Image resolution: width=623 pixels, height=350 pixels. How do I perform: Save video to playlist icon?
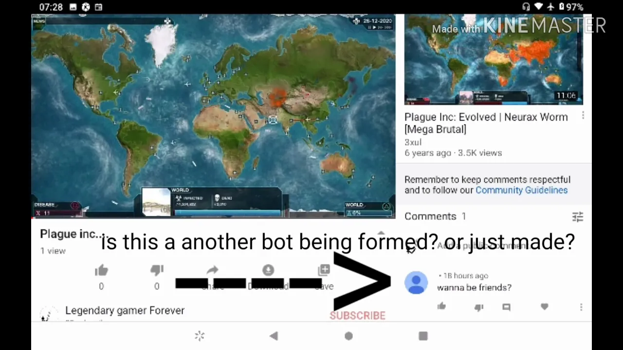click(x=324, y=270)
